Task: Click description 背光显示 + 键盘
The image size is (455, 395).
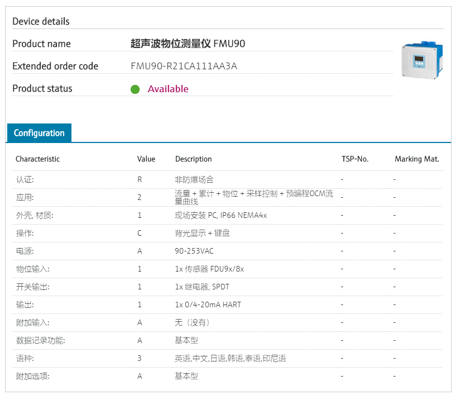Action: click(202, 233)
